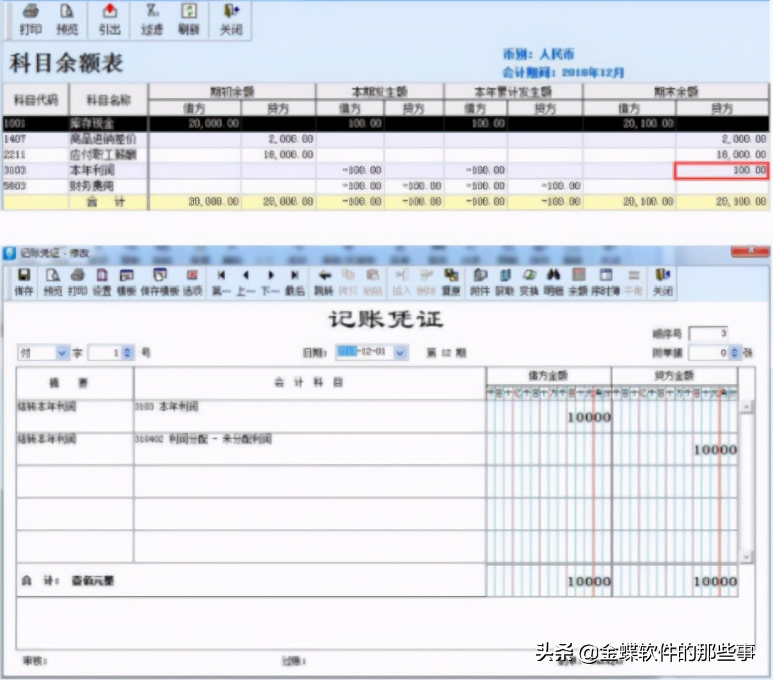This screenshot has height=680, width=773.
Task: Go to first voucher with 第一 button
Action: 221,282
